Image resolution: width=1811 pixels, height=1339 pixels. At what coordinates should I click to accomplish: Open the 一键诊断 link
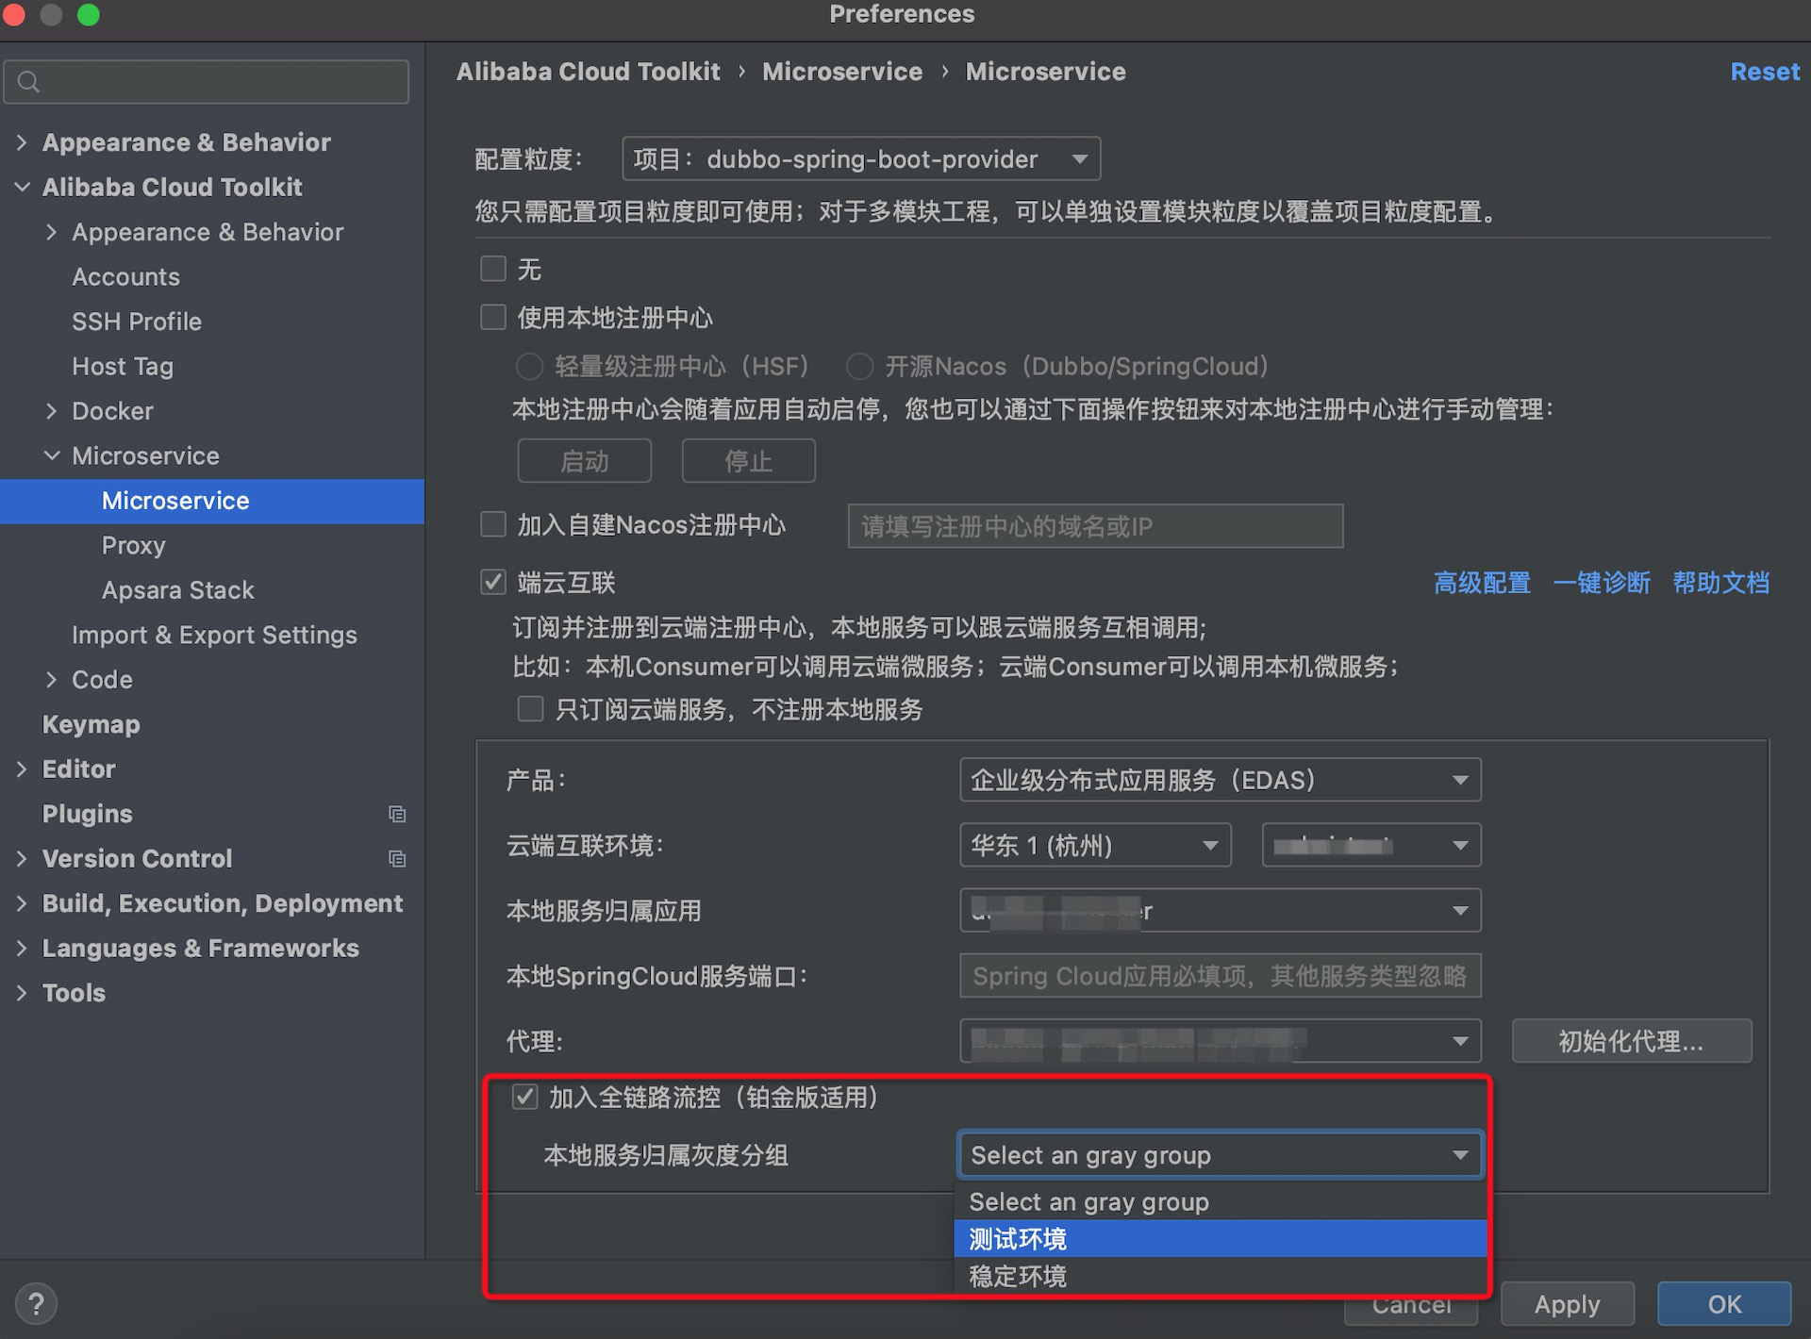click(x=1601, y=583)
